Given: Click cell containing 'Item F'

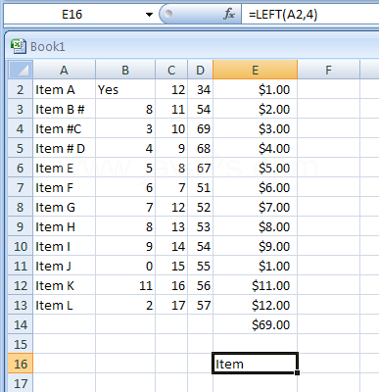Looking at the screenshot, I should point(64,187).
